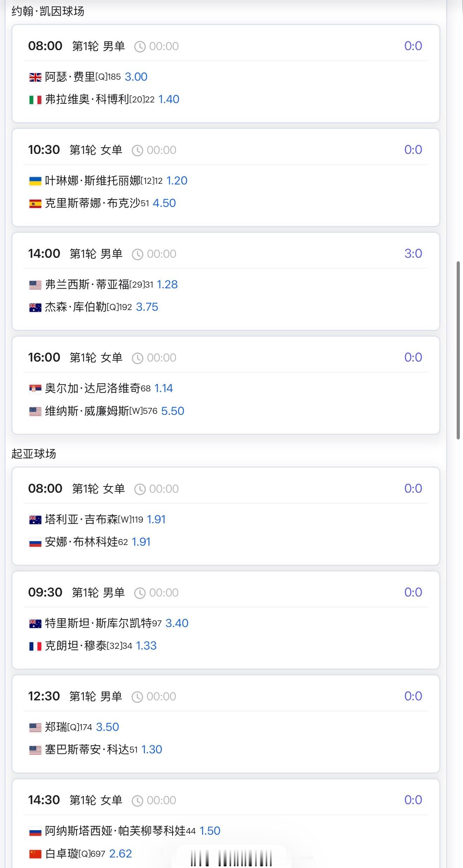Click the Spanish flag beside 克里斯蒂娜·布克沙
Screen dimensions: 463x868
[x=35, y=204]
